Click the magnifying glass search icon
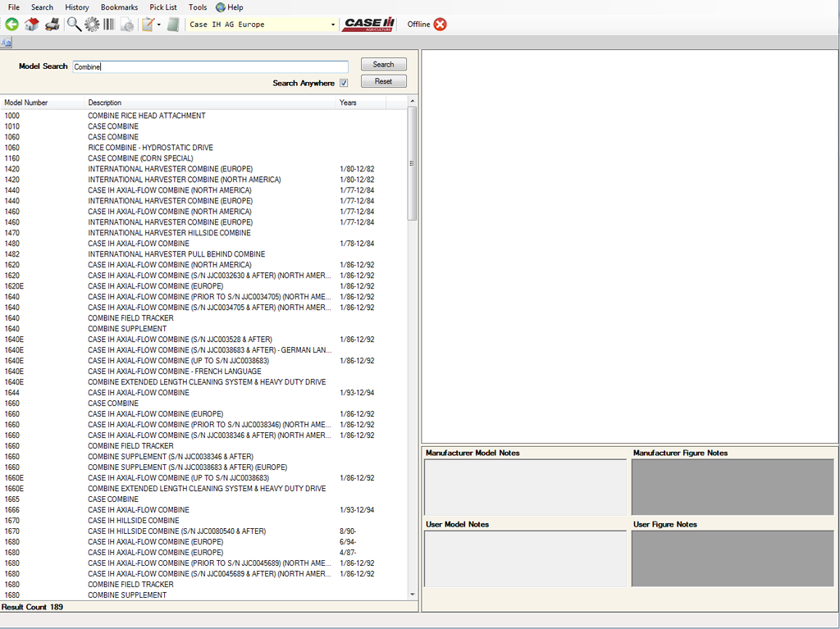The height and width of the screenshot is (629, 840). point(74,25)
